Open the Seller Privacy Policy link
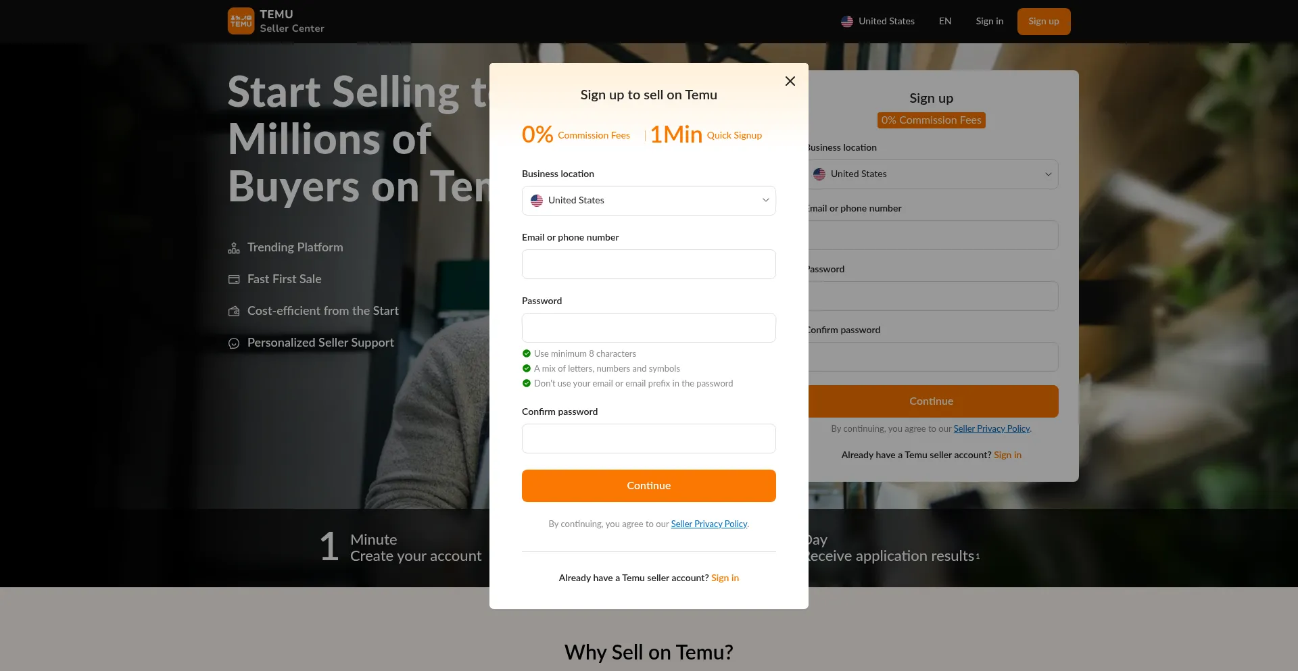Image resolution: width=1298 pixels, height=671 pixels. 709,524
